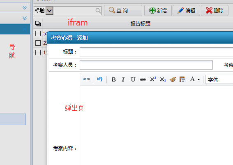
Task: Open the 标题 search field dropdown
Action: click(x=49, y=11)
